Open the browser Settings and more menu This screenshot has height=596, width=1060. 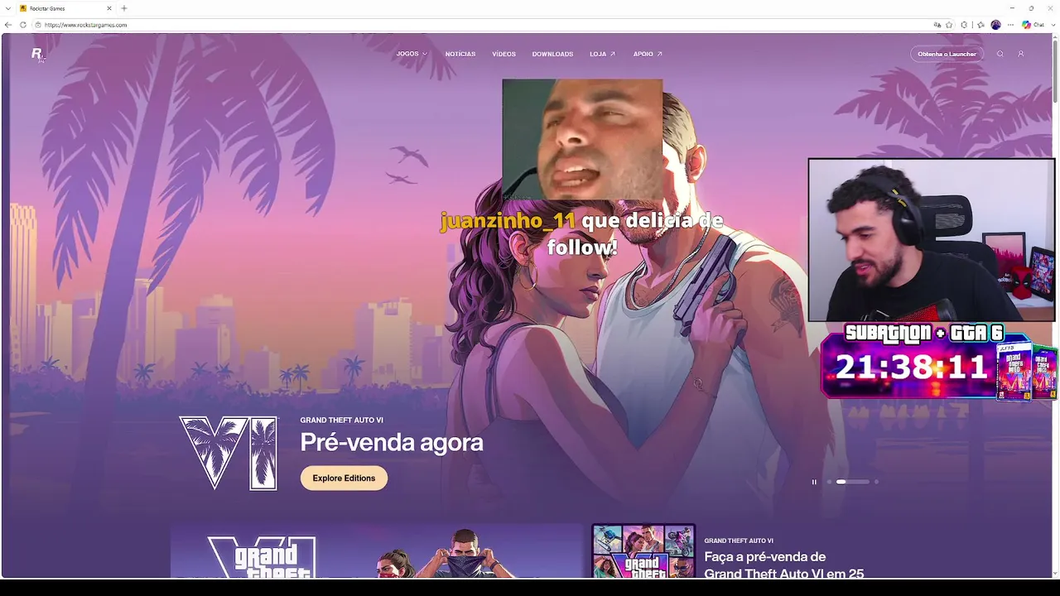(1010, 25)
